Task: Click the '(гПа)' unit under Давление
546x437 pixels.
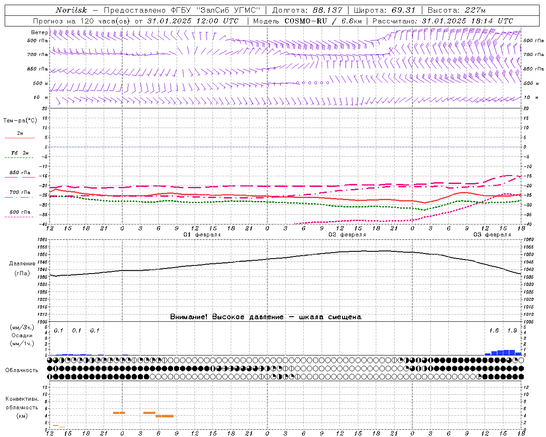Action: [22, 273]
